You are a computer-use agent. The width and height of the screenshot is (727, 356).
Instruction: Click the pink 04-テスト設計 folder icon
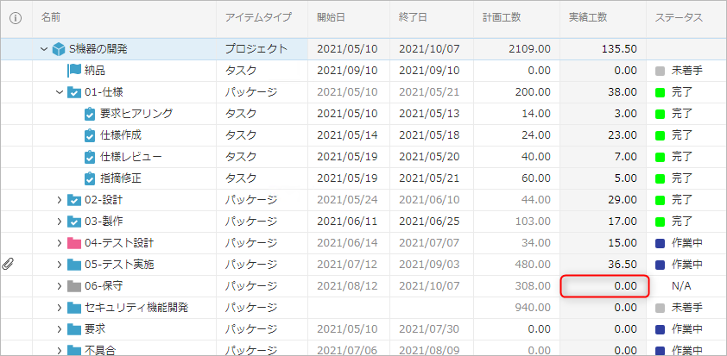point(74,243)
